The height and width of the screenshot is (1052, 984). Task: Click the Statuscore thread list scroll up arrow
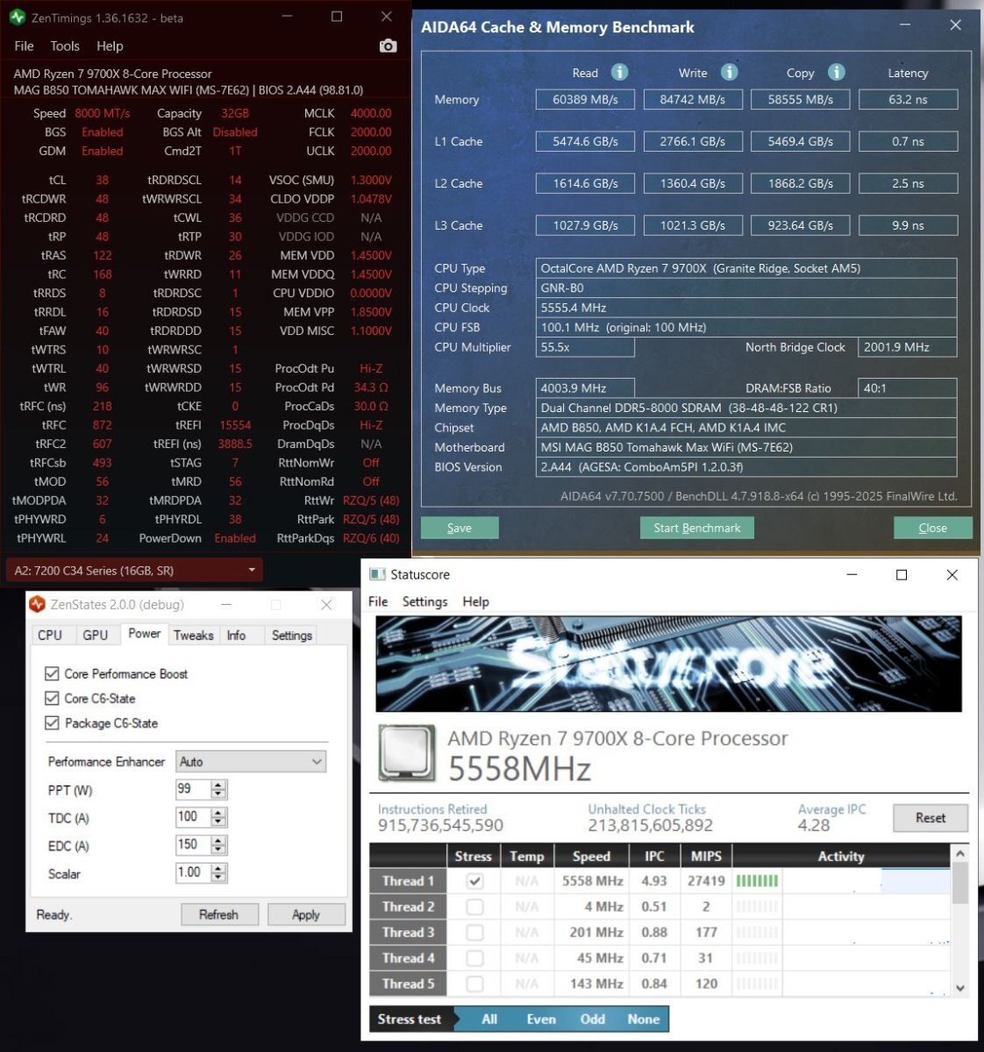point(960,853)
